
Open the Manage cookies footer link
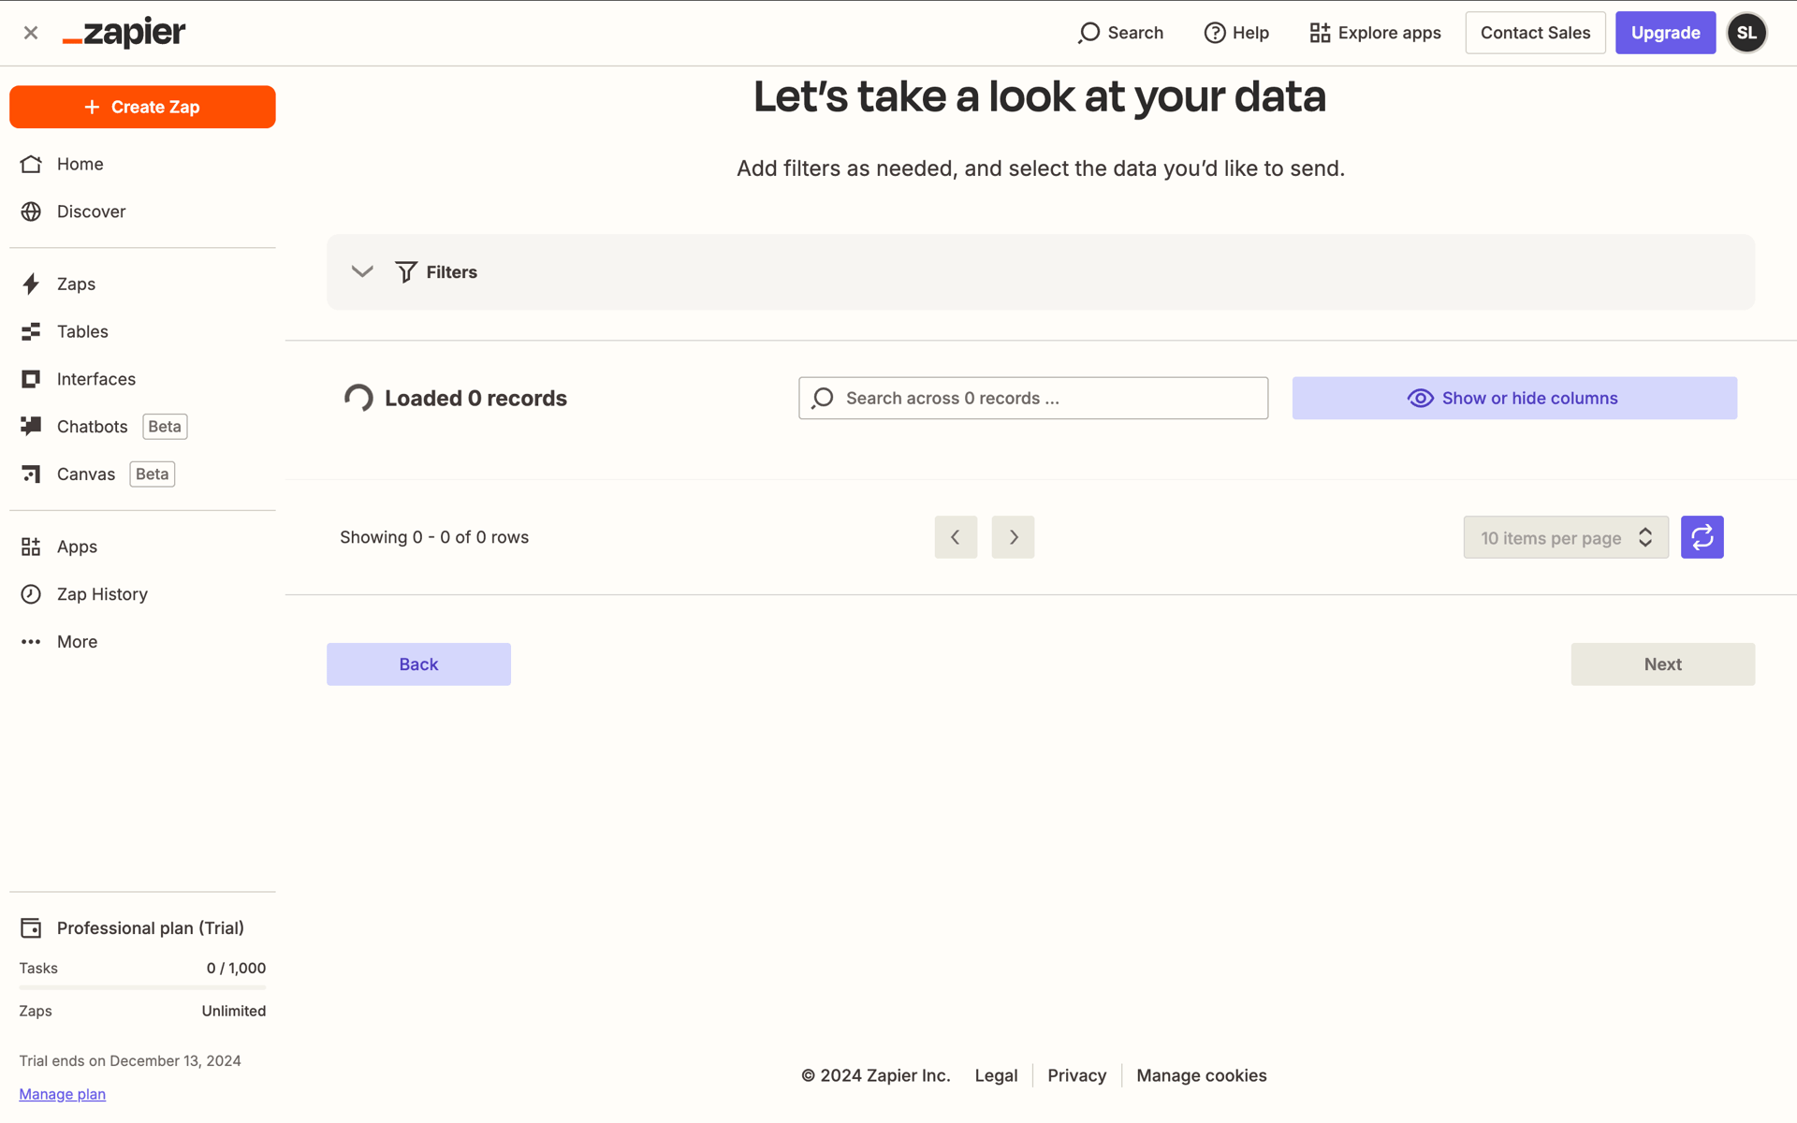point(1201,1075)
